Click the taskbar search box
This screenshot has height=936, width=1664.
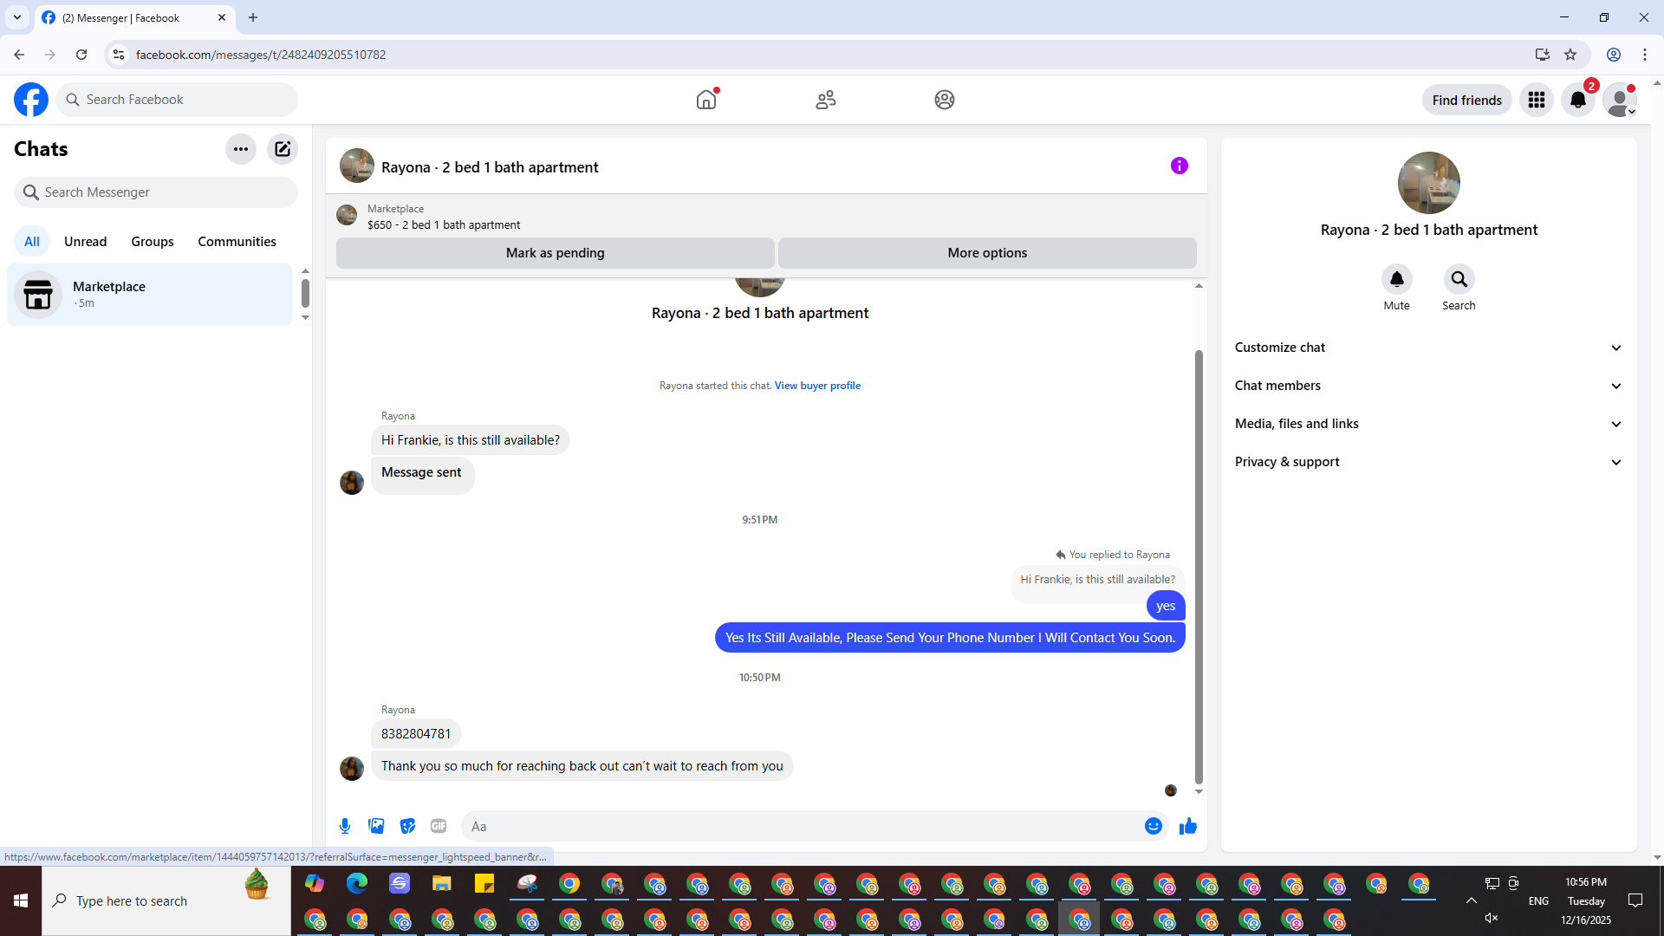coord(166,901)
